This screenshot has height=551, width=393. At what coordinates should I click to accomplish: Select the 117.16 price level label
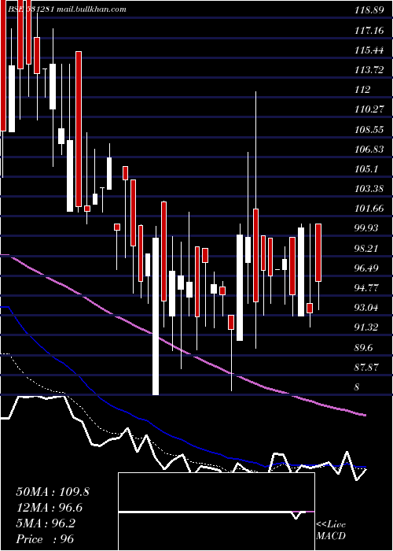pyautogui.click(x=369, y=31)
